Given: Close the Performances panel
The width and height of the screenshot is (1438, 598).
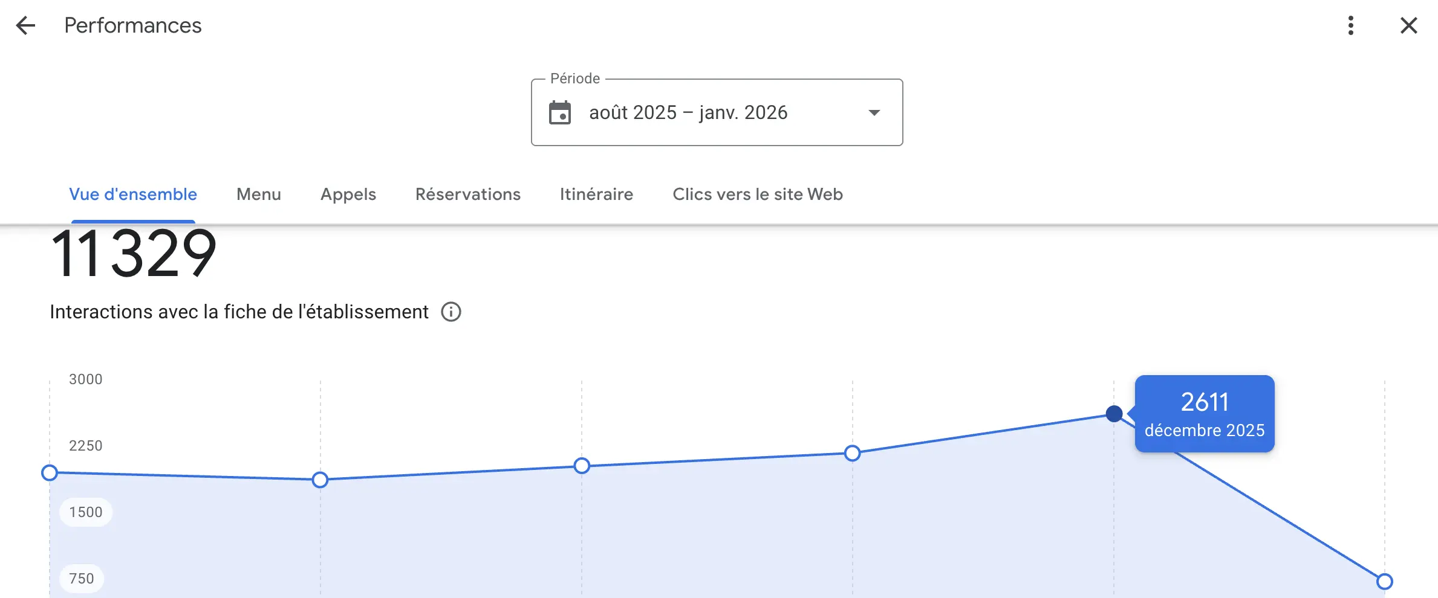Looking at the screenshot, I should (x=1408, y=25).
